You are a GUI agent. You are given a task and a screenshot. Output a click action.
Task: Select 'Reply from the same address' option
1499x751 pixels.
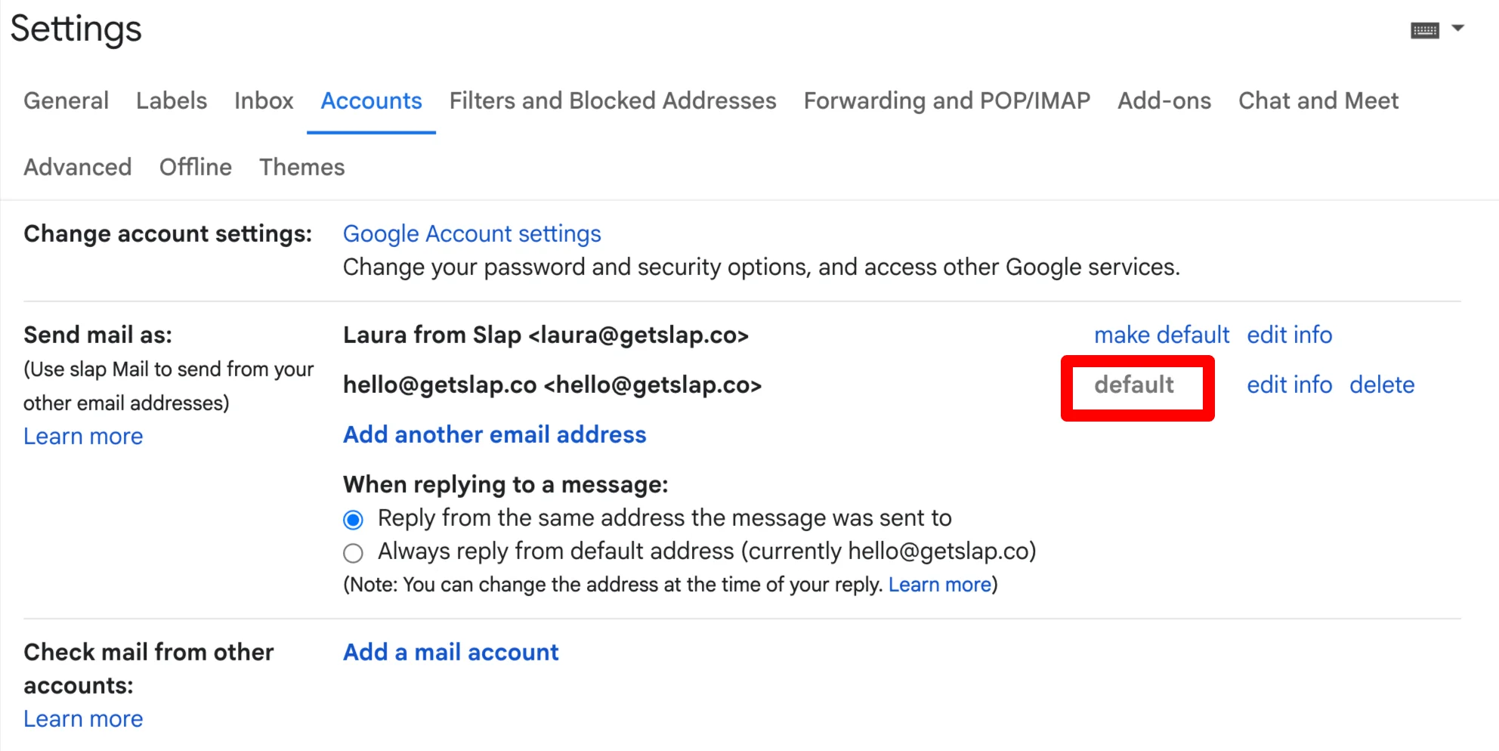point(353,520)
